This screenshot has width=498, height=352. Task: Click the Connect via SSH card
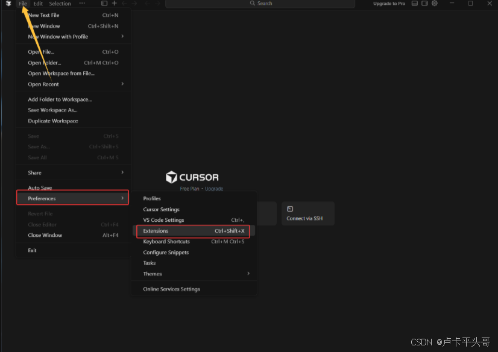[x=307, y=213]
